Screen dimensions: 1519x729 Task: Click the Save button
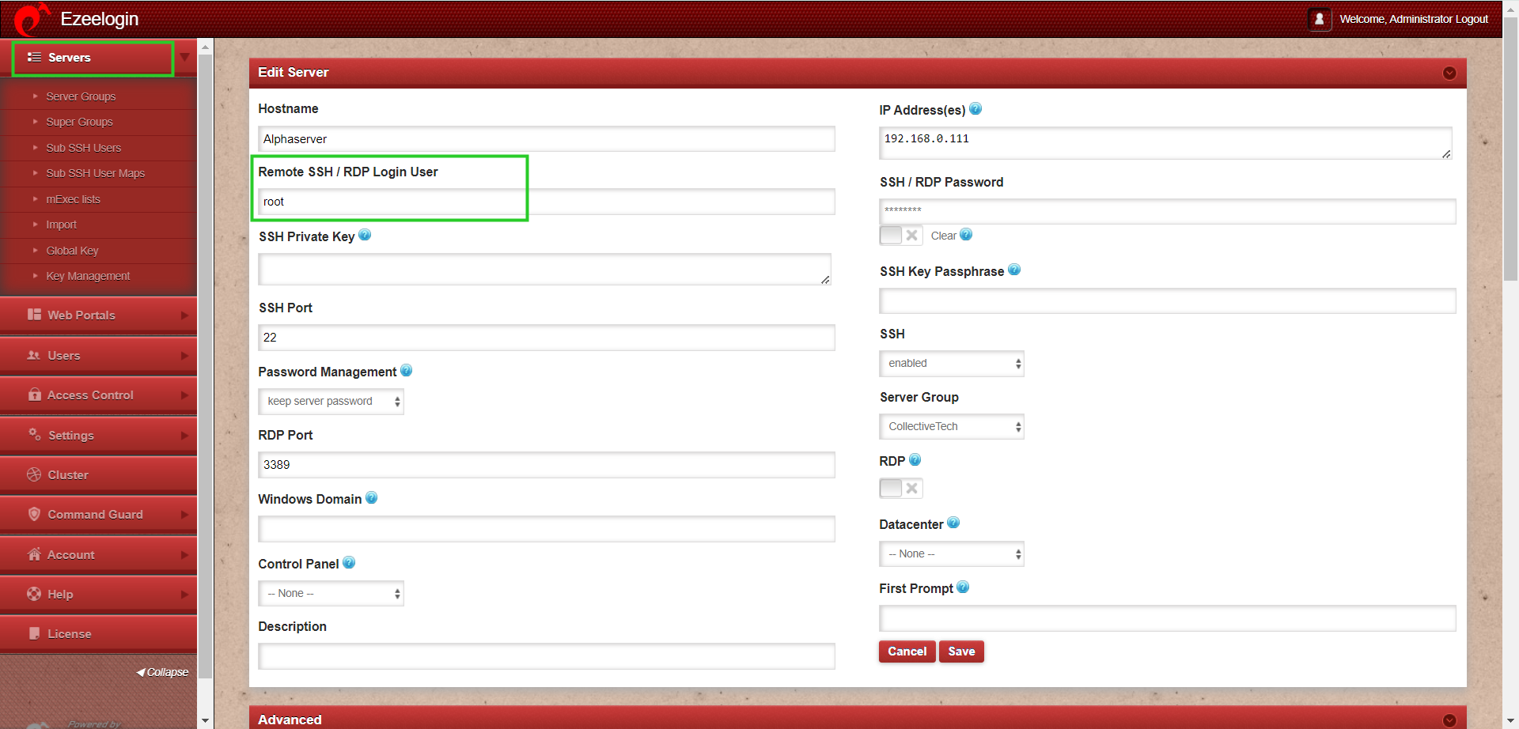coord(961,652)
